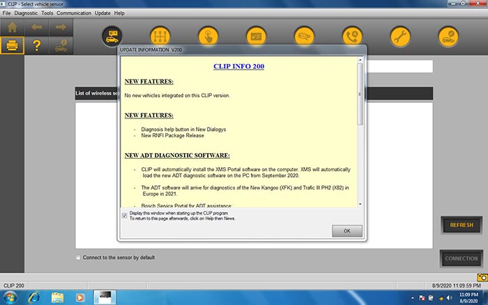Open the Update menu
The image size is (488, 305).
click(x=102, y=13)
